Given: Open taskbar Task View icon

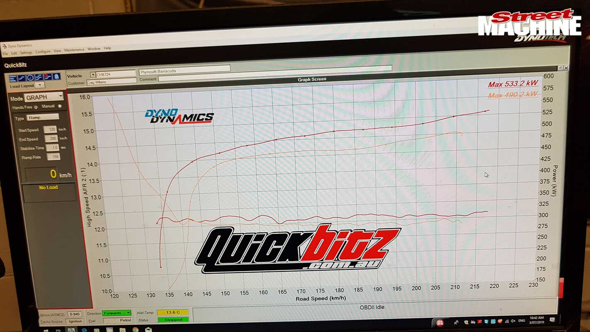Looking at the screenshot, I should 58,331.
